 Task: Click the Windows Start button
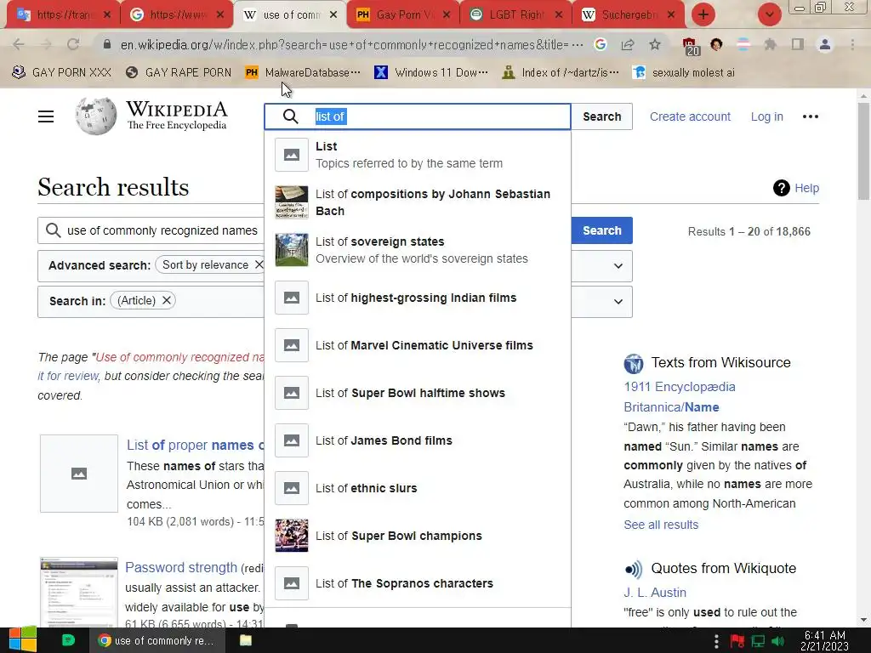tap(22, 640)
